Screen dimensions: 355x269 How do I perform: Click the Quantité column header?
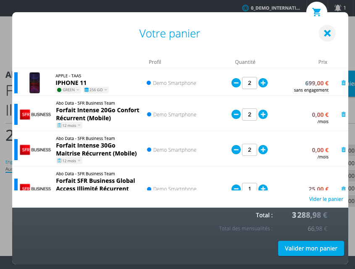click(x=245, y=62)
